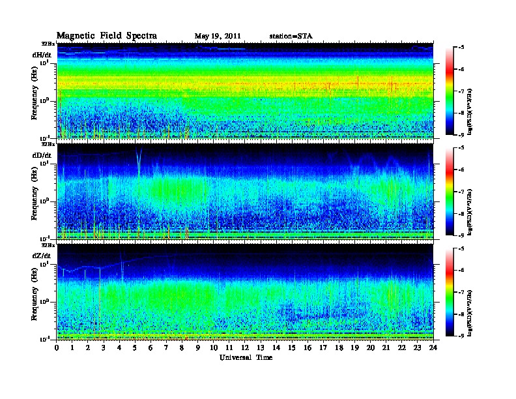Viewport: 516px width, 399px height.
Task: Click the hour '5' tick label
Action: pyautogui.click(x=135, y=347)
